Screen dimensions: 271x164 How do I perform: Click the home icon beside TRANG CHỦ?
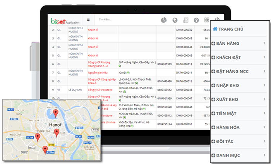[x=215, y=29]
